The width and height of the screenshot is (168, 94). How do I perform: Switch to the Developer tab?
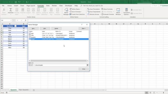coord(69,6)
